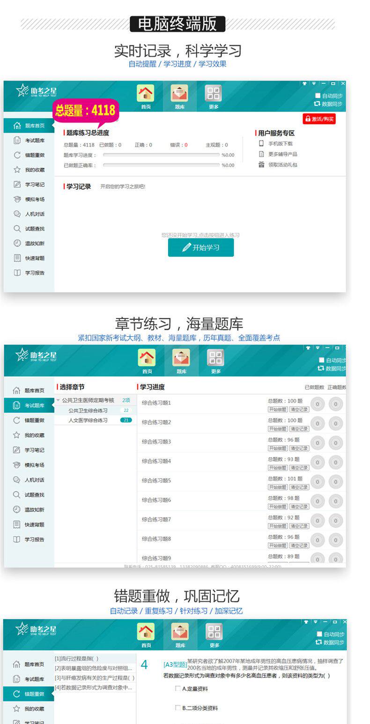
Task: Click the 综合练习题8 row title
Action: coord(156,539)
